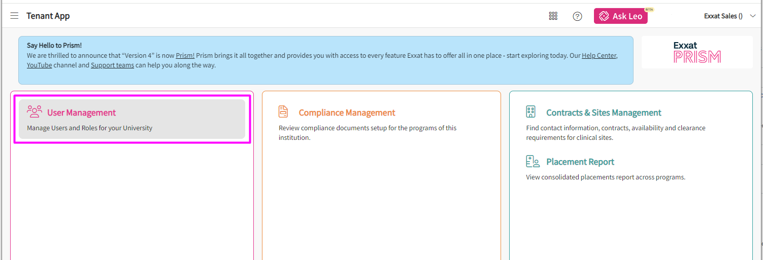Open Contracts & Sites Management title

pyautogui.click(x=604, y=113)
